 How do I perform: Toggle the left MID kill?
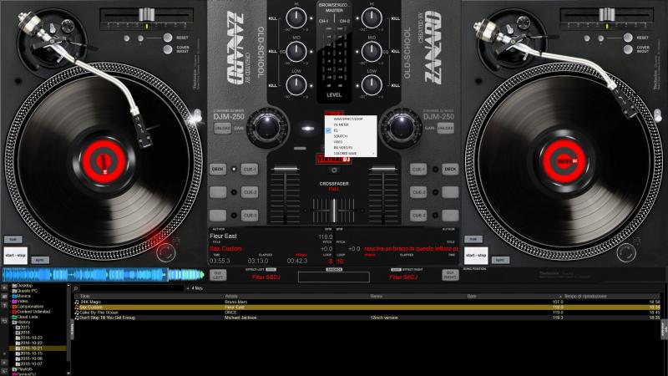tap(273, 52)
